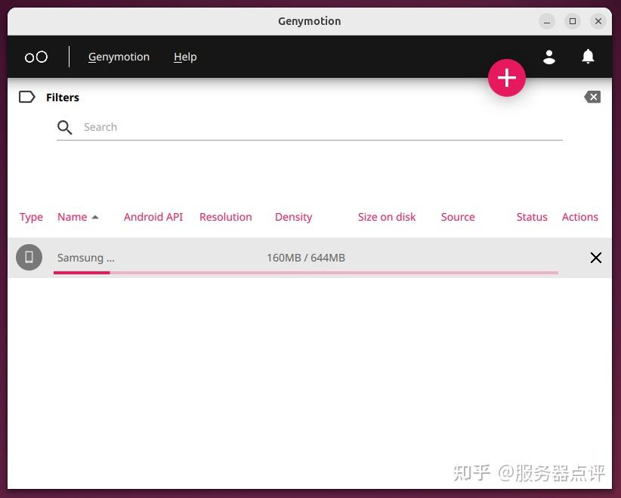This screenshot has height=498, width=621.
Task: Click the Samsung download progress bar
Action: pos(306,273)
